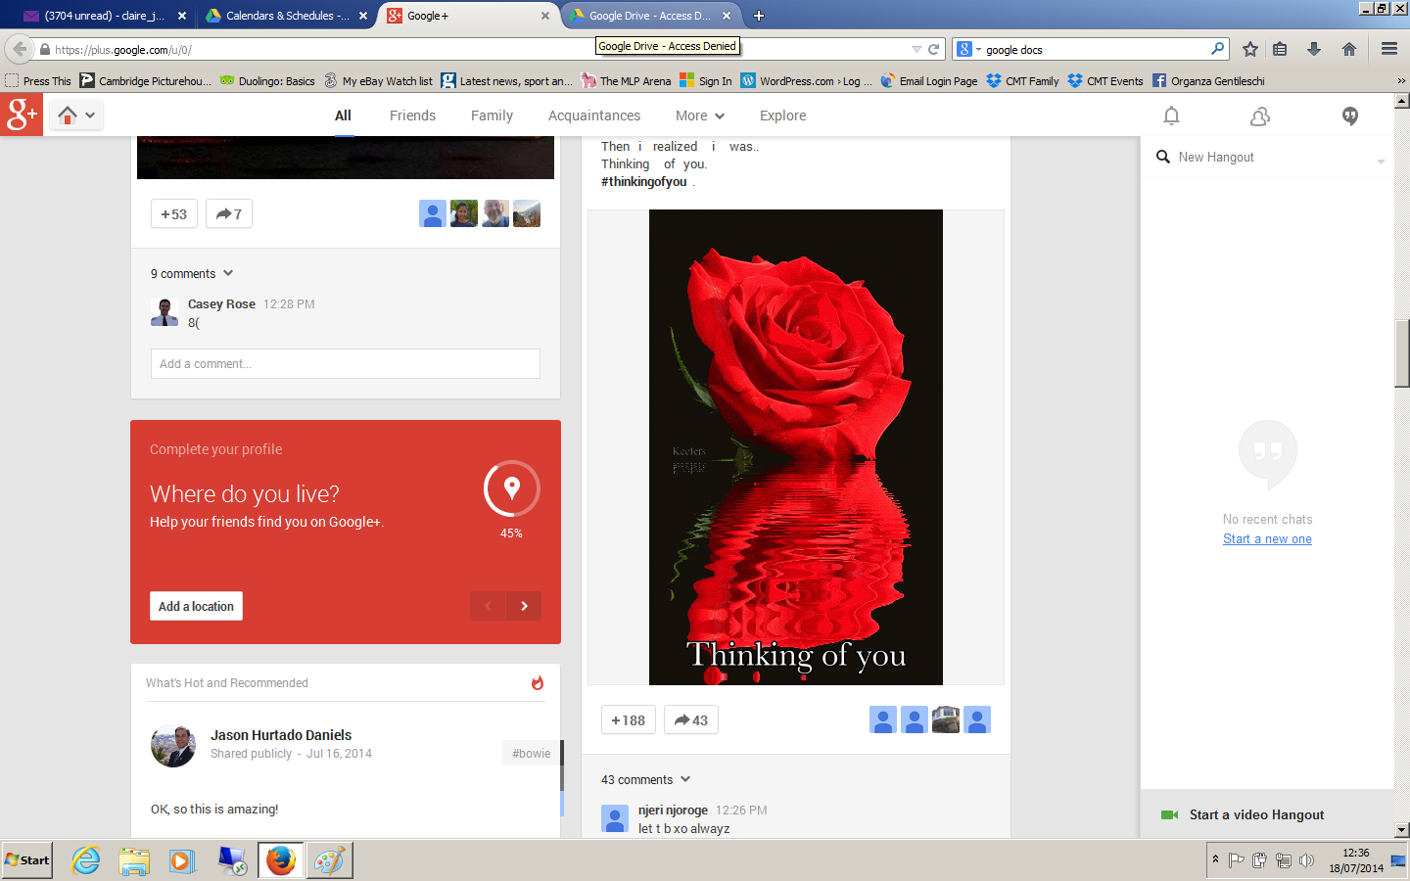Open the Hangouts quote icon
The image size is (1410, 881).
pyautogui.click(x=1350, y=116)
